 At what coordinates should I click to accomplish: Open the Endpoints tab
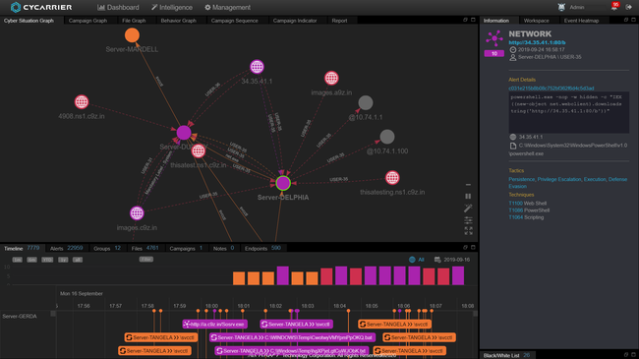[262, 248]
